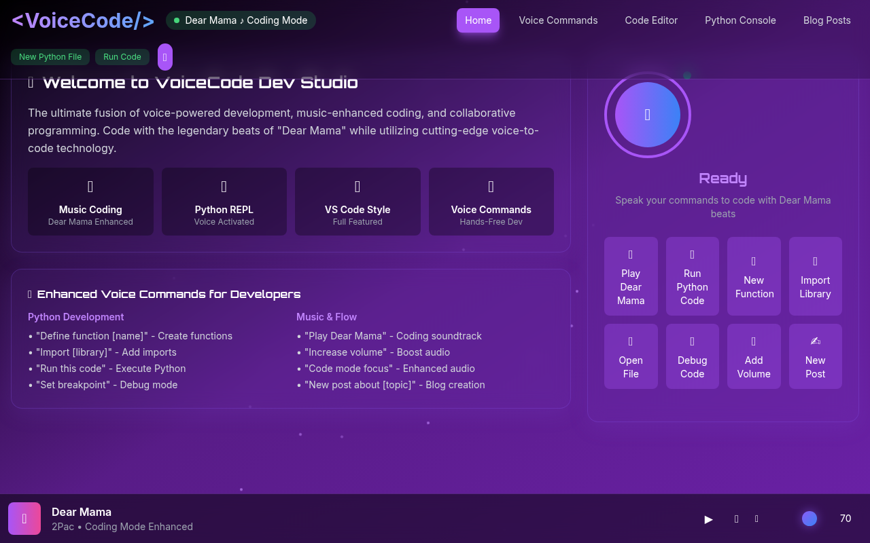Image resolution: width=870 pixels, height=543 pixels.
Task: Go to the Home tab
Action: pos(478,20)
